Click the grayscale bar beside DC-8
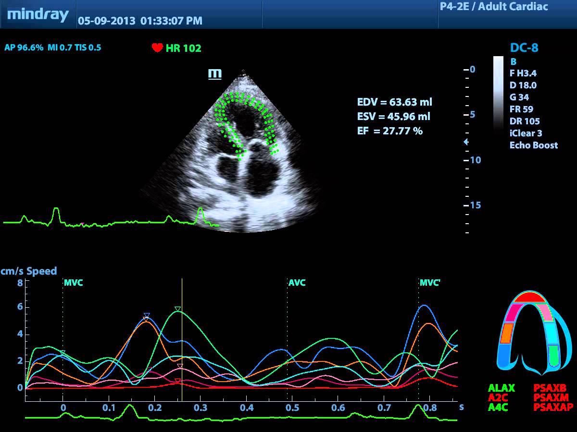The width and height of the screenshot is (577, 432). pos(498,91)
